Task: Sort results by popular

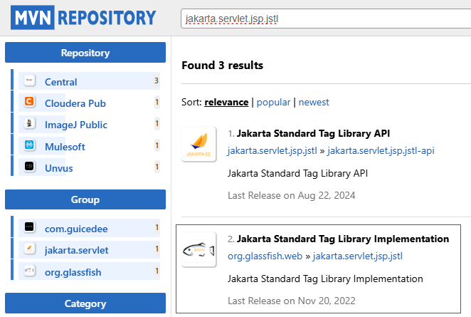Action: click(x=273, y=102)
